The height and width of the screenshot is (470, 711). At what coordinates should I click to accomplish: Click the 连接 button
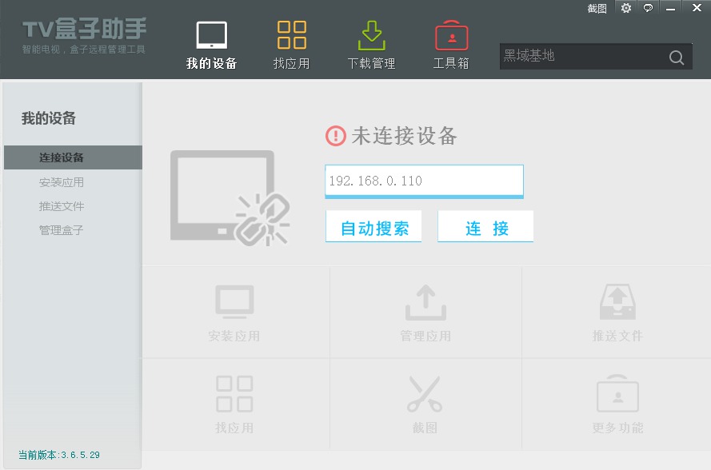click(x=485, y=226)
